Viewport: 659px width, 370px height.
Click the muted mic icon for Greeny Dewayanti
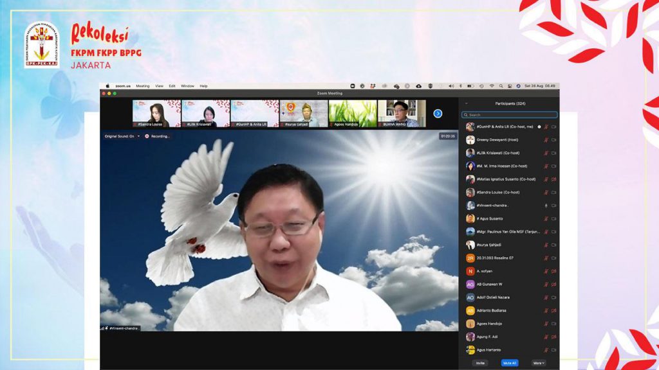tap(546, 140)
